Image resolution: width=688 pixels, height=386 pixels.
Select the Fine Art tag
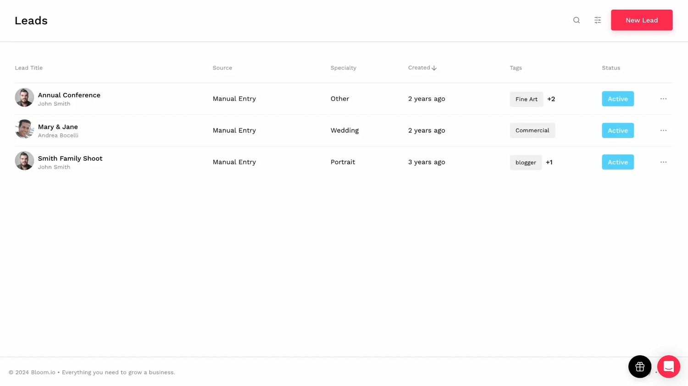pos(526,99)
